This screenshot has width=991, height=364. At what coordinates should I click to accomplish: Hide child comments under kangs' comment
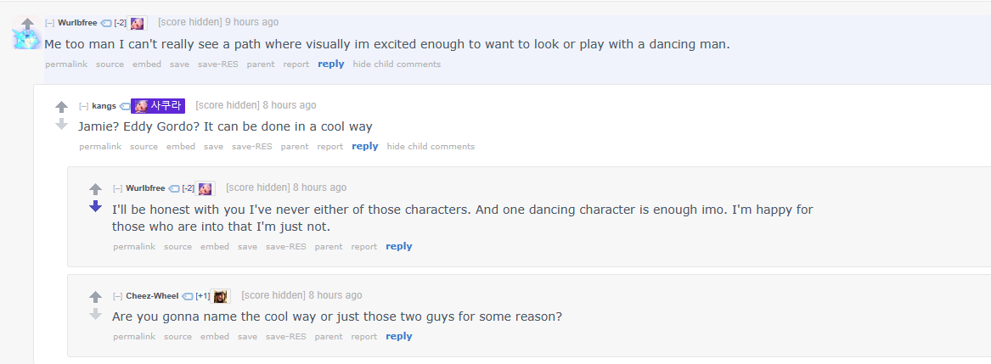431,147
